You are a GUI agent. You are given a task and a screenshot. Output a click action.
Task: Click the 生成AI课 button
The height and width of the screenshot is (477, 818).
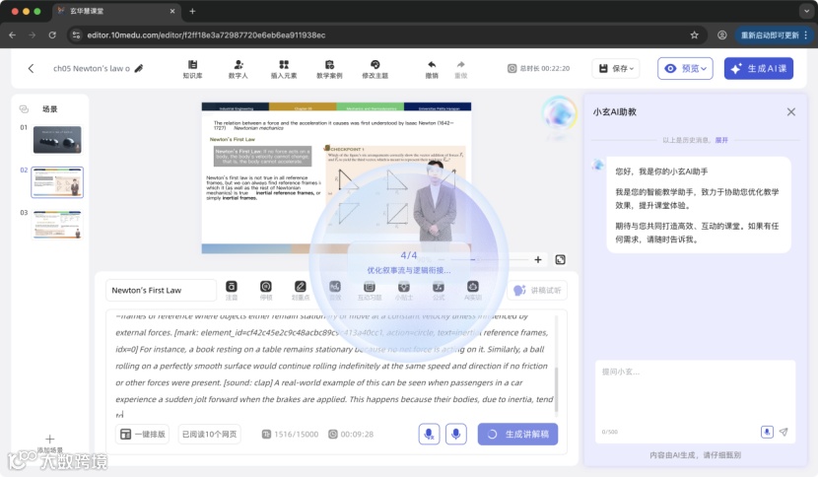pos(759,68)
